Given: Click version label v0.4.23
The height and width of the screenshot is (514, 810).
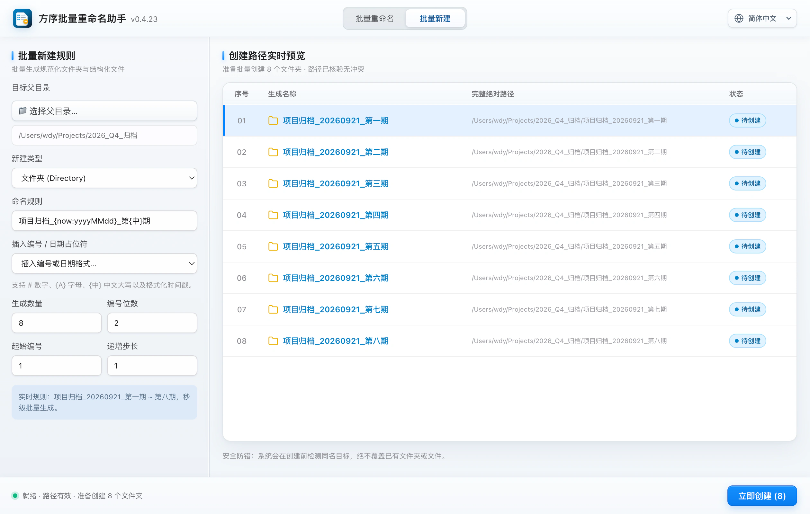Looking at the screenshot, I should pos(144,19).
